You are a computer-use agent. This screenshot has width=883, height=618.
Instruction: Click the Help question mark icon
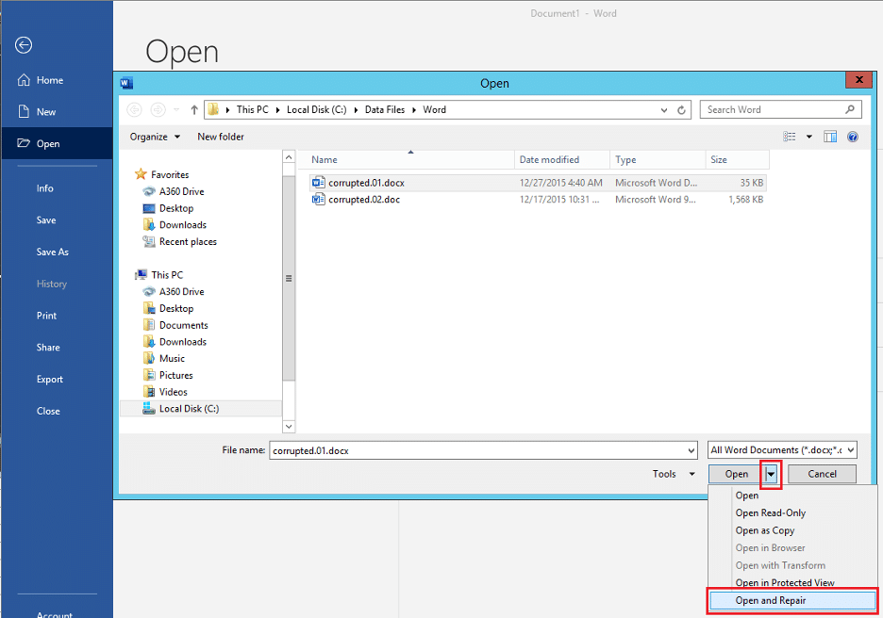pyautogui.click(x=853, y=137)
